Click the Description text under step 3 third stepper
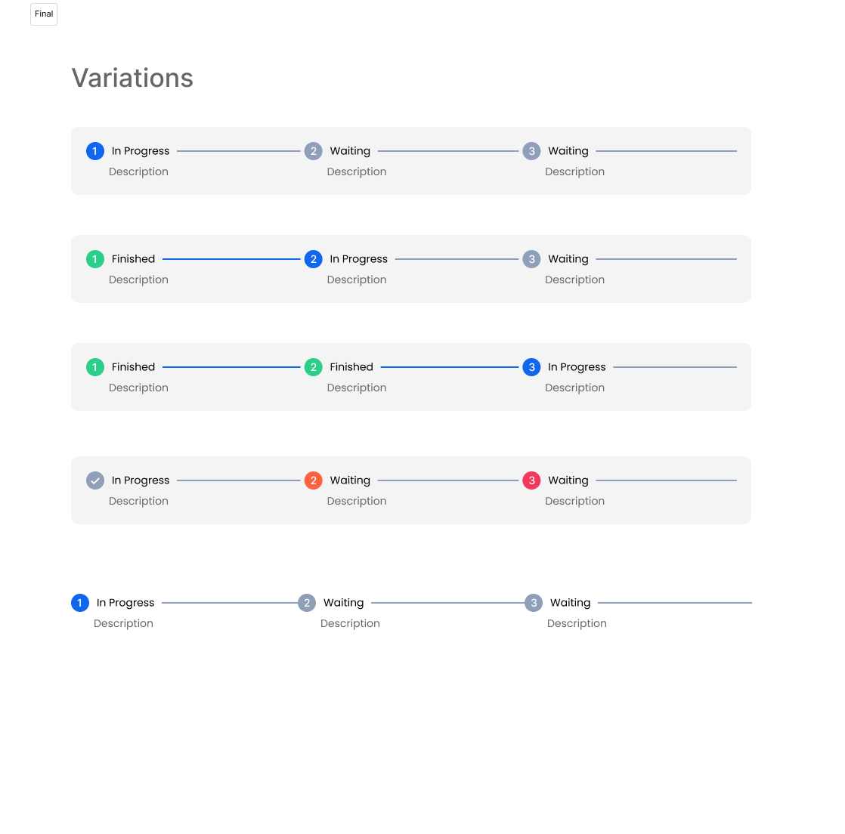The image size is (845, 834). pyautogui.click(x=575, y=388)
